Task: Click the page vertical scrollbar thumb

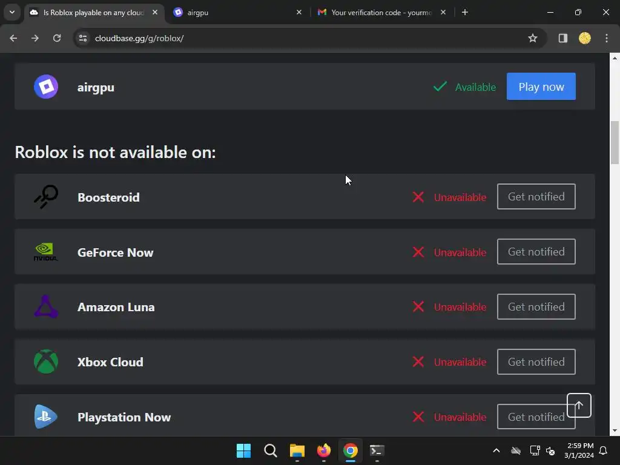Action: [x=615, y=142]
